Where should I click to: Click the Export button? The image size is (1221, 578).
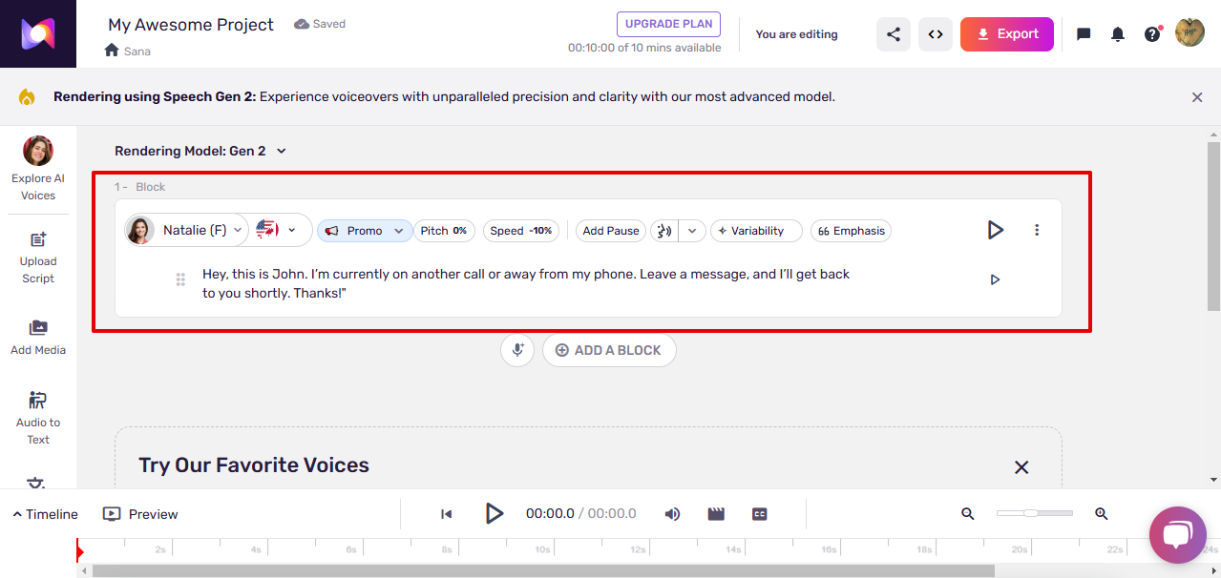(1006, 33)
